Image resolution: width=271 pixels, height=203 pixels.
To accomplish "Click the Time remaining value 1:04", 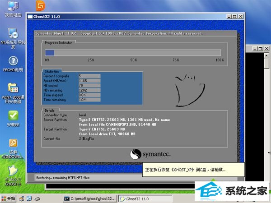I will [89, 100].
